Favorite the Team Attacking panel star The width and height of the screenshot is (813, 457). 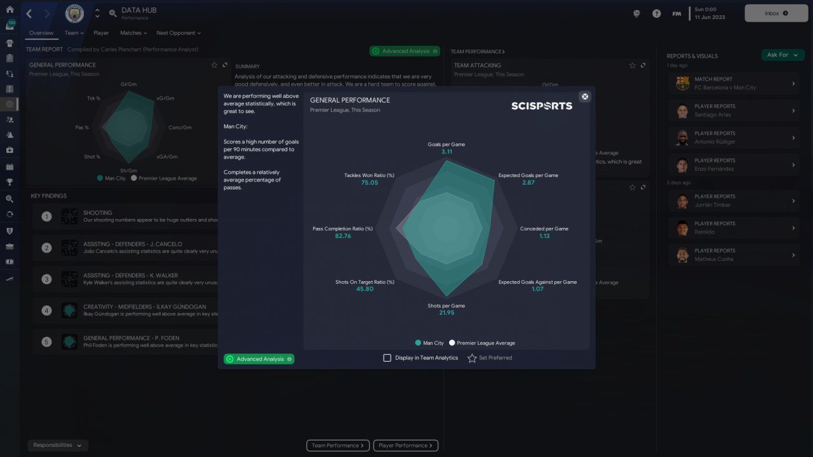(633, 65)
